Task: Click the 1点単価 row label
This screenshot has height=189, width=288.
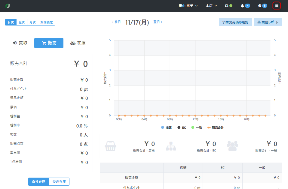Action: (16, 162)
